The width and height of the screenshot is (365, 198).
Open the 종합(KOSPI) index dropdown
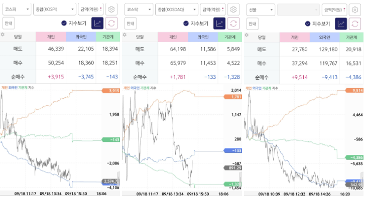pyautogui.click(x=55, y=10)
